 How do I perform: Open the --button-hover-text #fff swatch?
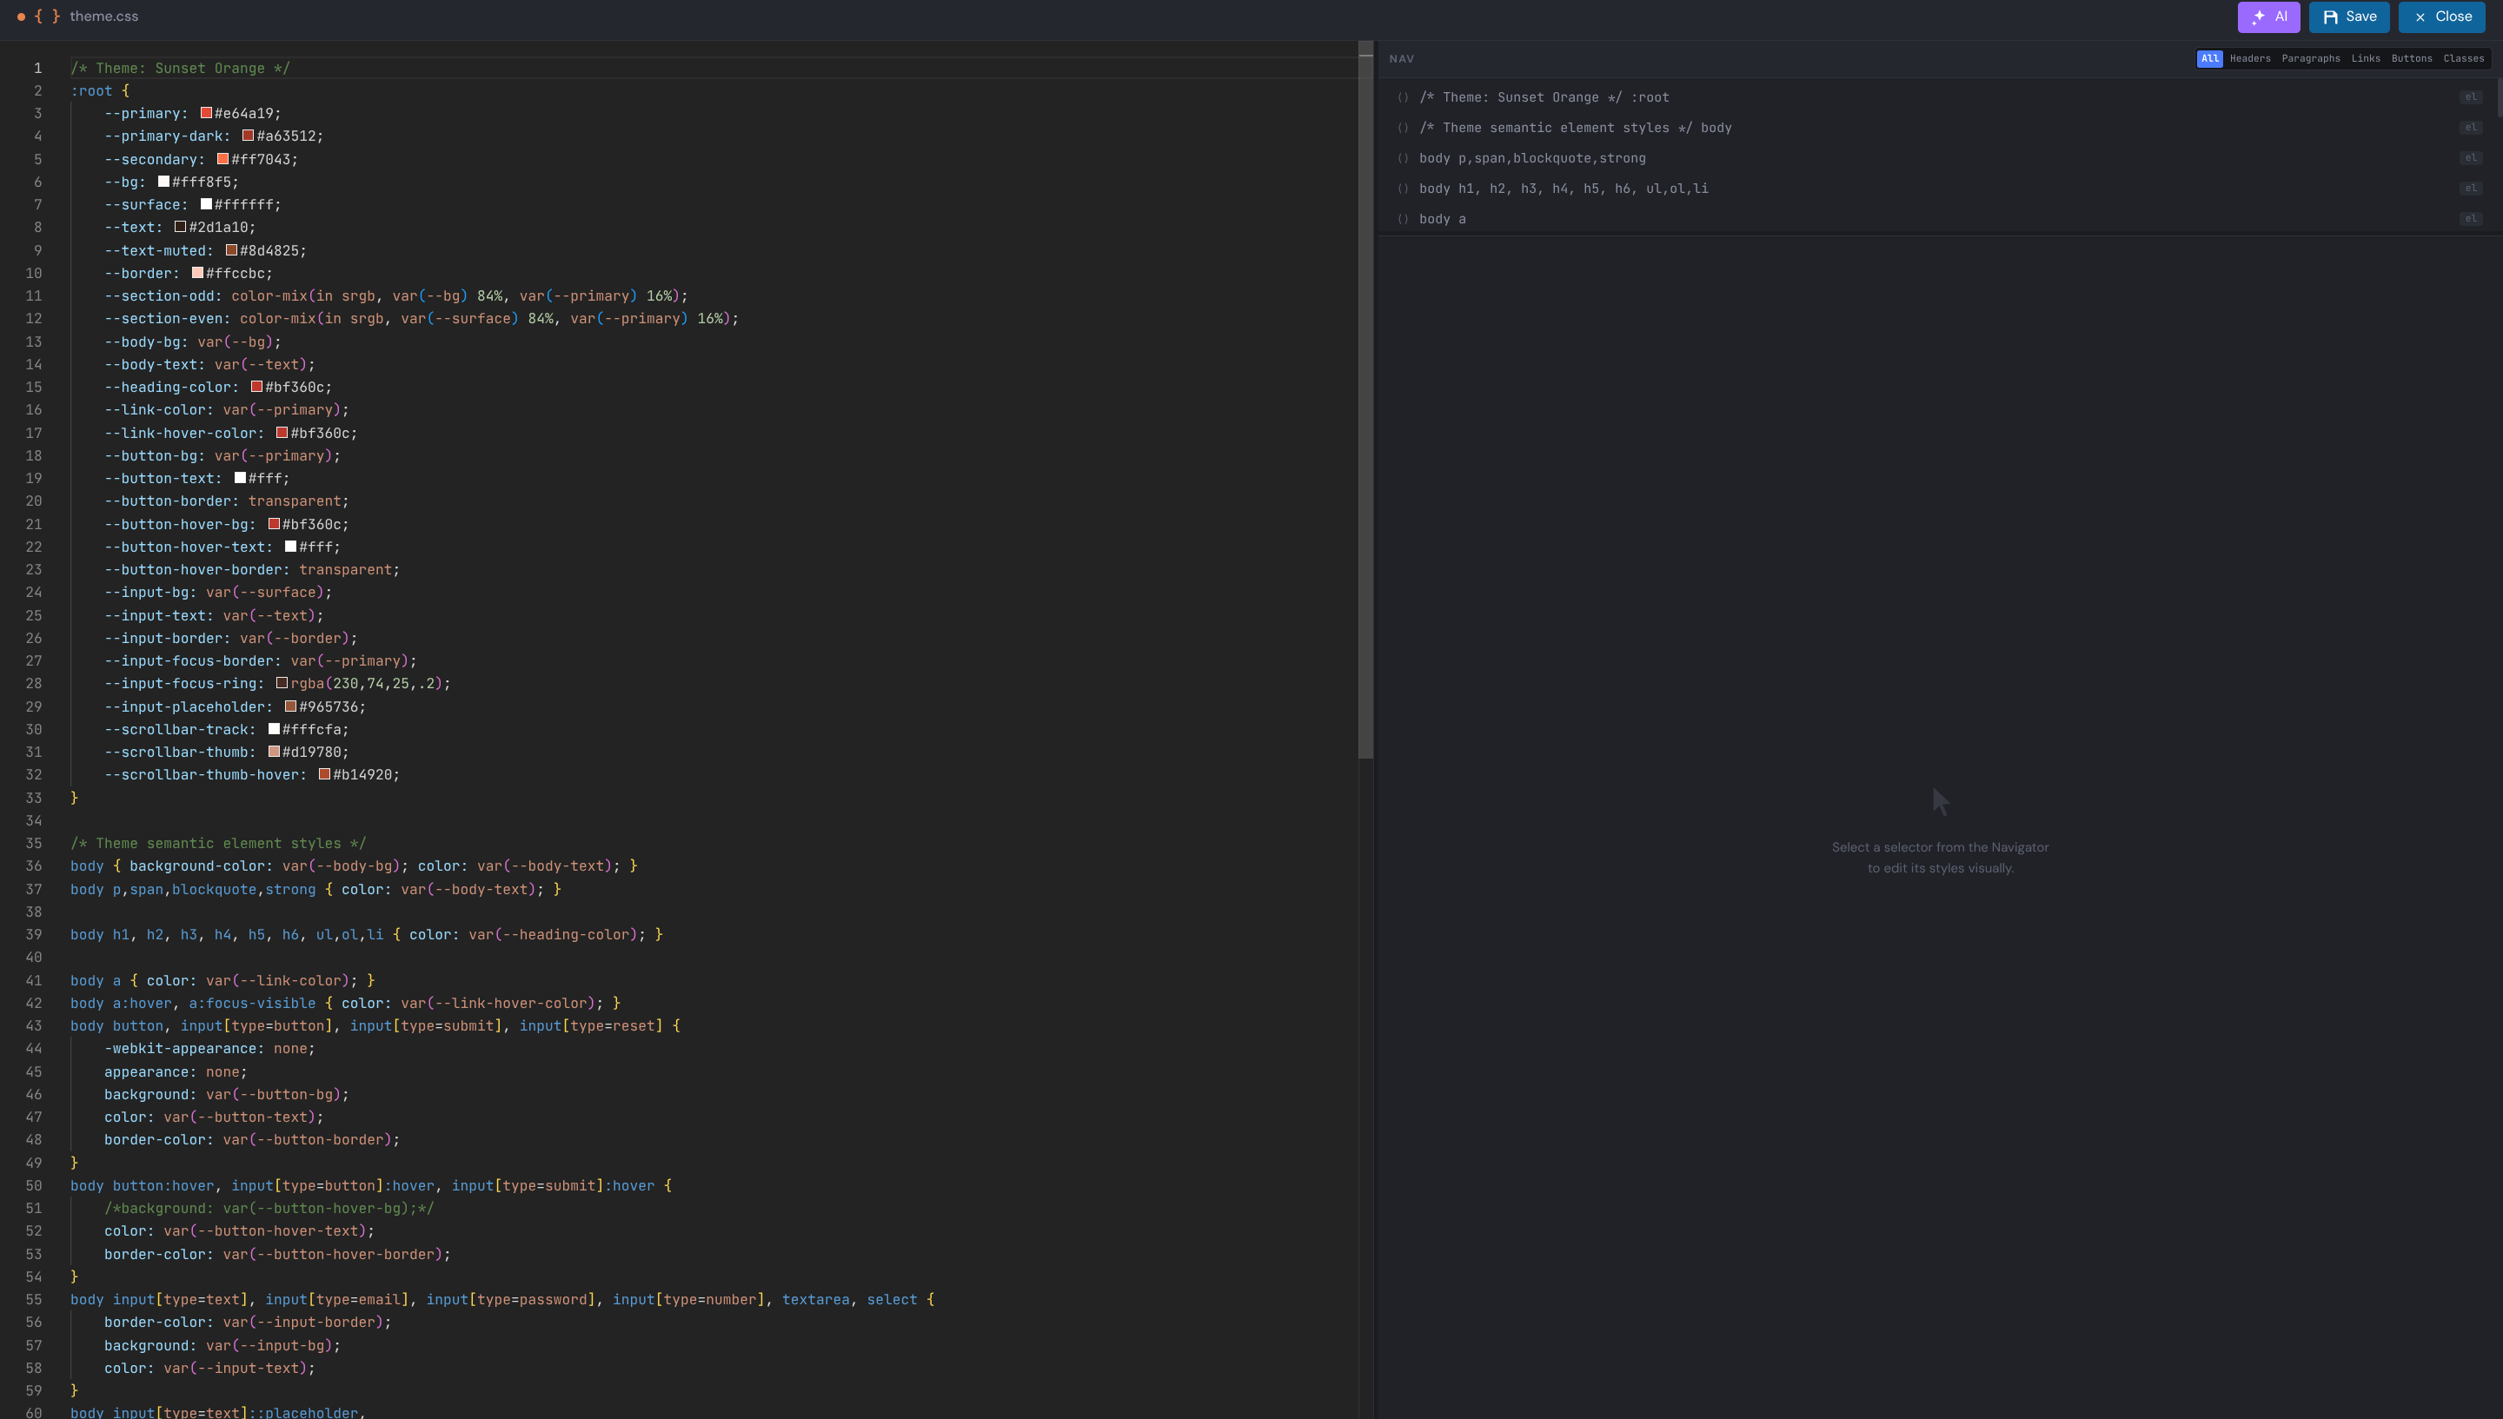[x=290, y=547]
